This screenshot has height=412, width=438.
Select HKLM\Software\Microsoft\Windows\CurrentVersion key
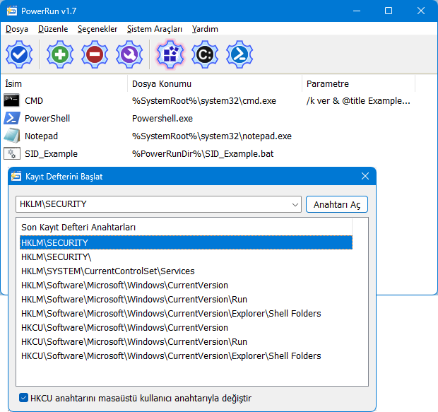click(186, 285)
